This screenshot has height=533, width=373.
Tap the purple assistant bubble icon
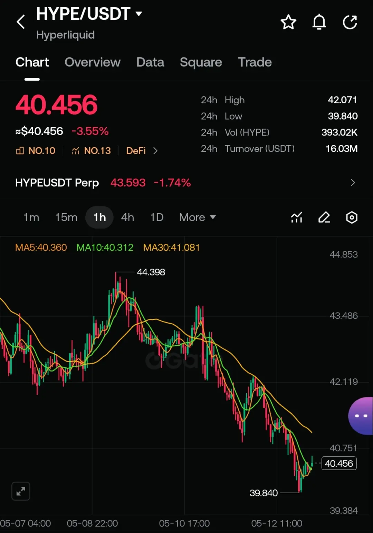point(361,416)
